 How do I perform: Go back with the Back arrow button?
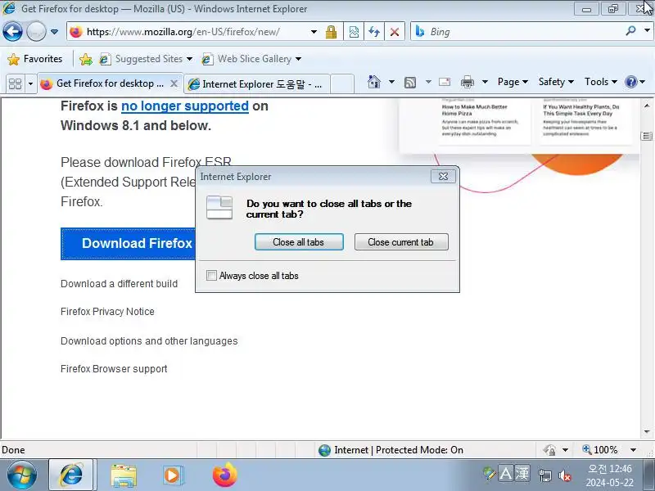[x=12, y=31]
